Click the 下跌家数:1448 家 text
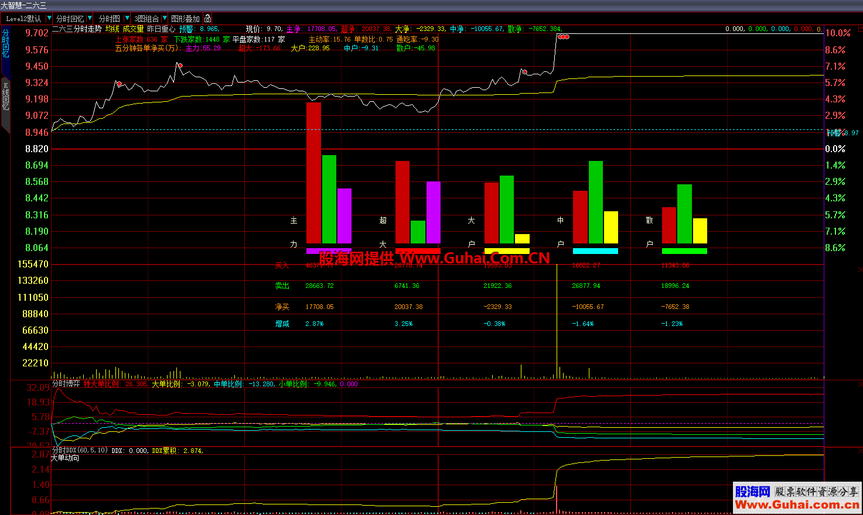Image resolution: width=863 pixels, height=515 pixels. pyautogui.click(x=202, y=40)
